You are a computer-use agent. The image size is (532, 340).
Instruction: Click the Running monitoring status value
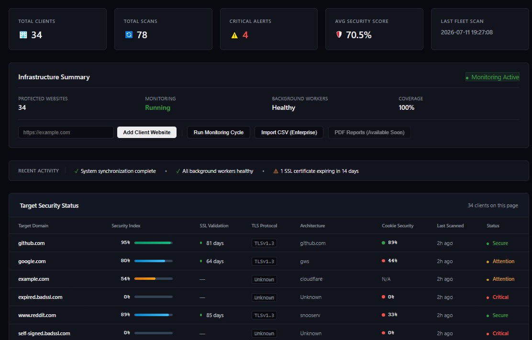tap(158, 108)
